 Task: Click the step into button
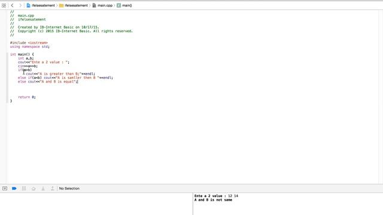tap(43, 189)
